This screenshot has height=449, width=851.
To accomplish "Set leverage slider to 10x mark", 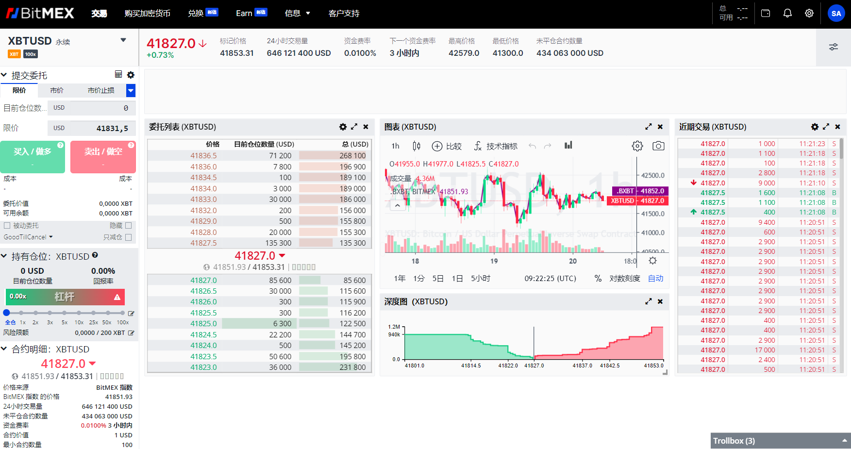I will coord(79,313).
